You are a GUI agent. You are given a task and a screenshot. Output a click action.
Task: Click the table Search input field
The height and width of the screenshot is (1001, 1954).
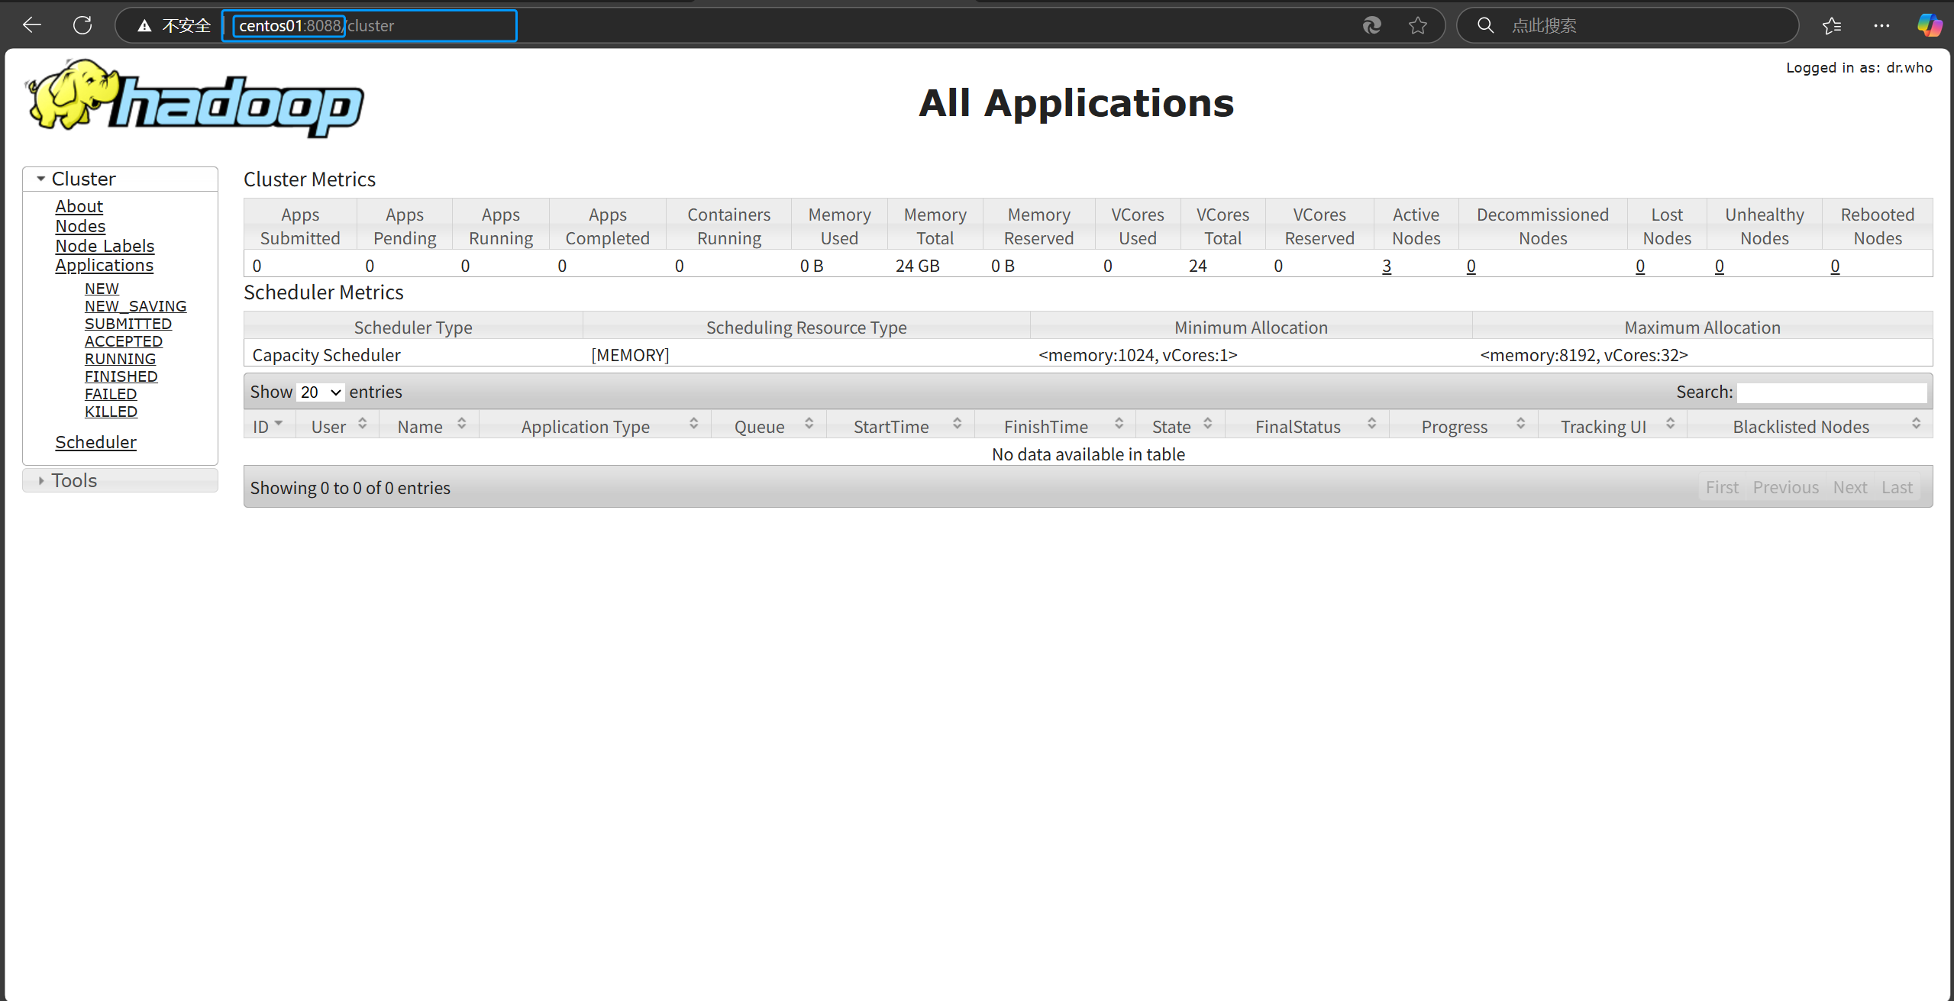pyautogui.click(x=1831, y=392)
